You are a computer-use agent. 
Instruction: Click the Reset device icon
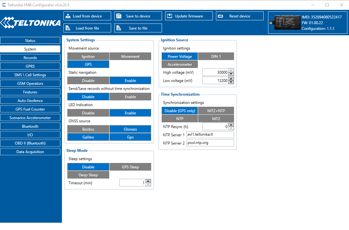coord(220,16)
